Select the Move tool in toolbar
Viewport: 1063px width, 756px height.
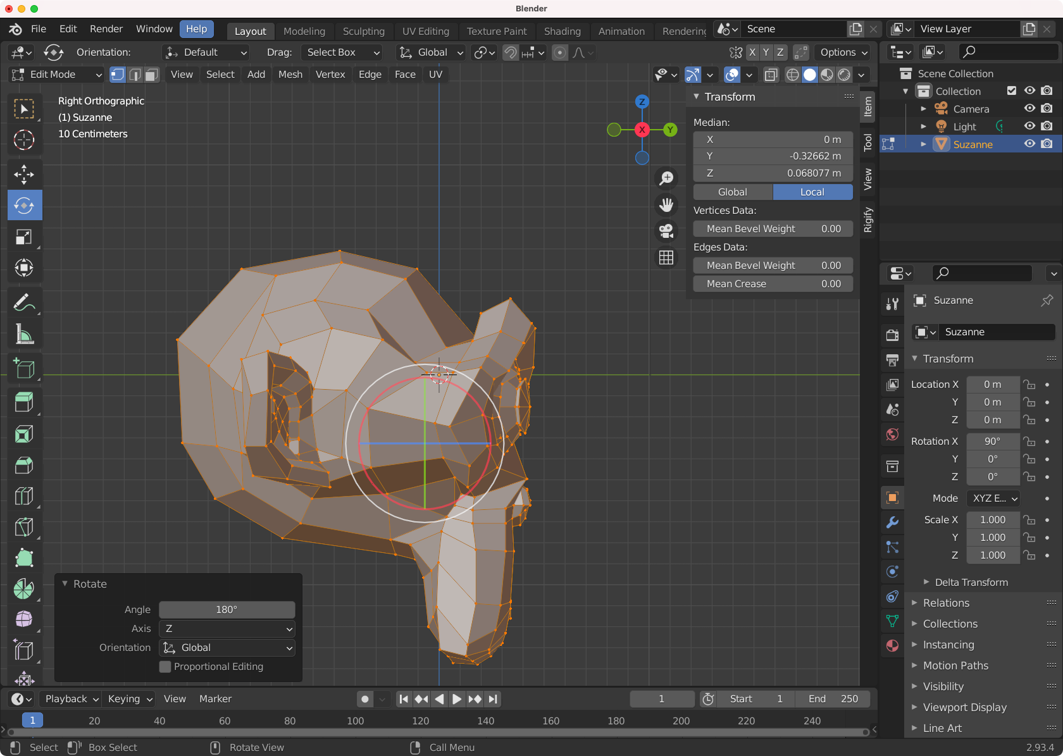coord(24,174)
